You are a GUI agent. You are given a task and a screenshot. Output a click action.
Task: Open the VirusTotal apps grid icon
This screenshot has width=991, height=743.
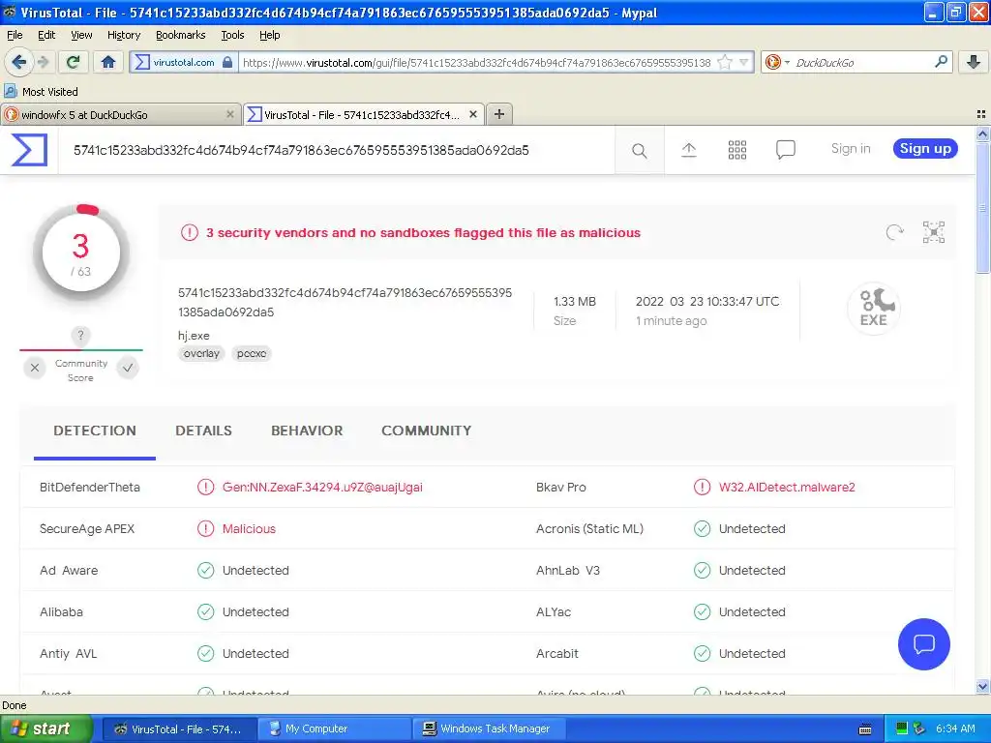coord(736,150)
